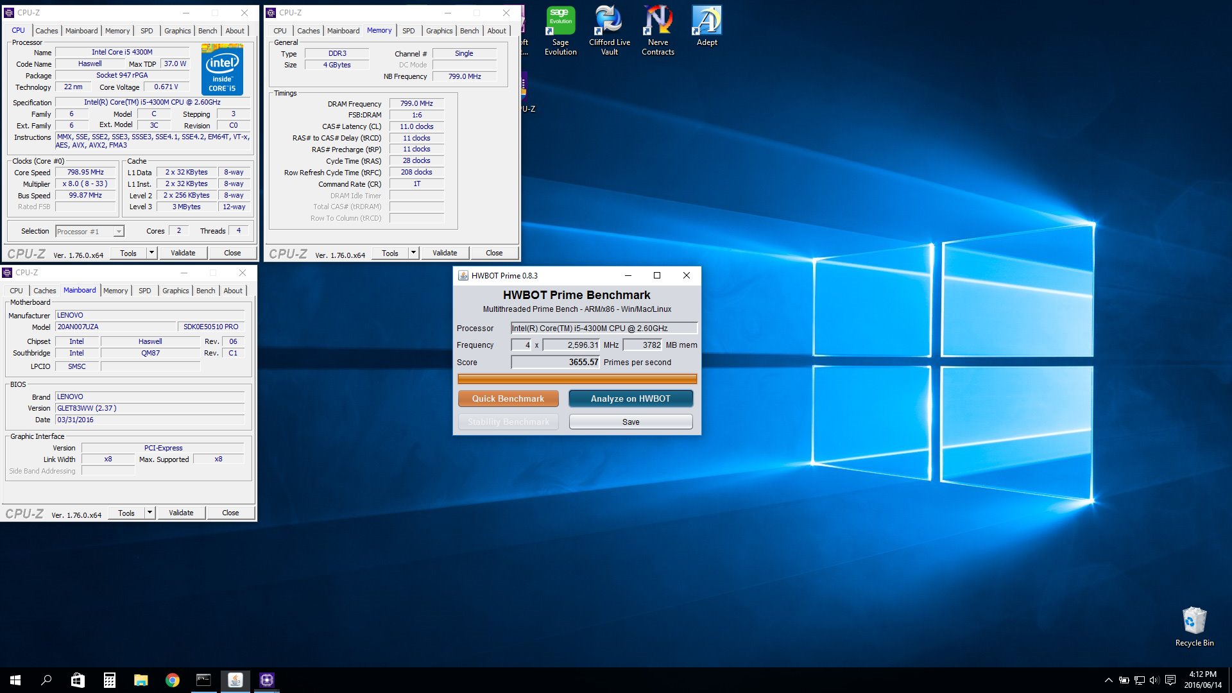Click the Specification value i5-4300M field
Screen dimensions: 1232x693
152,102
